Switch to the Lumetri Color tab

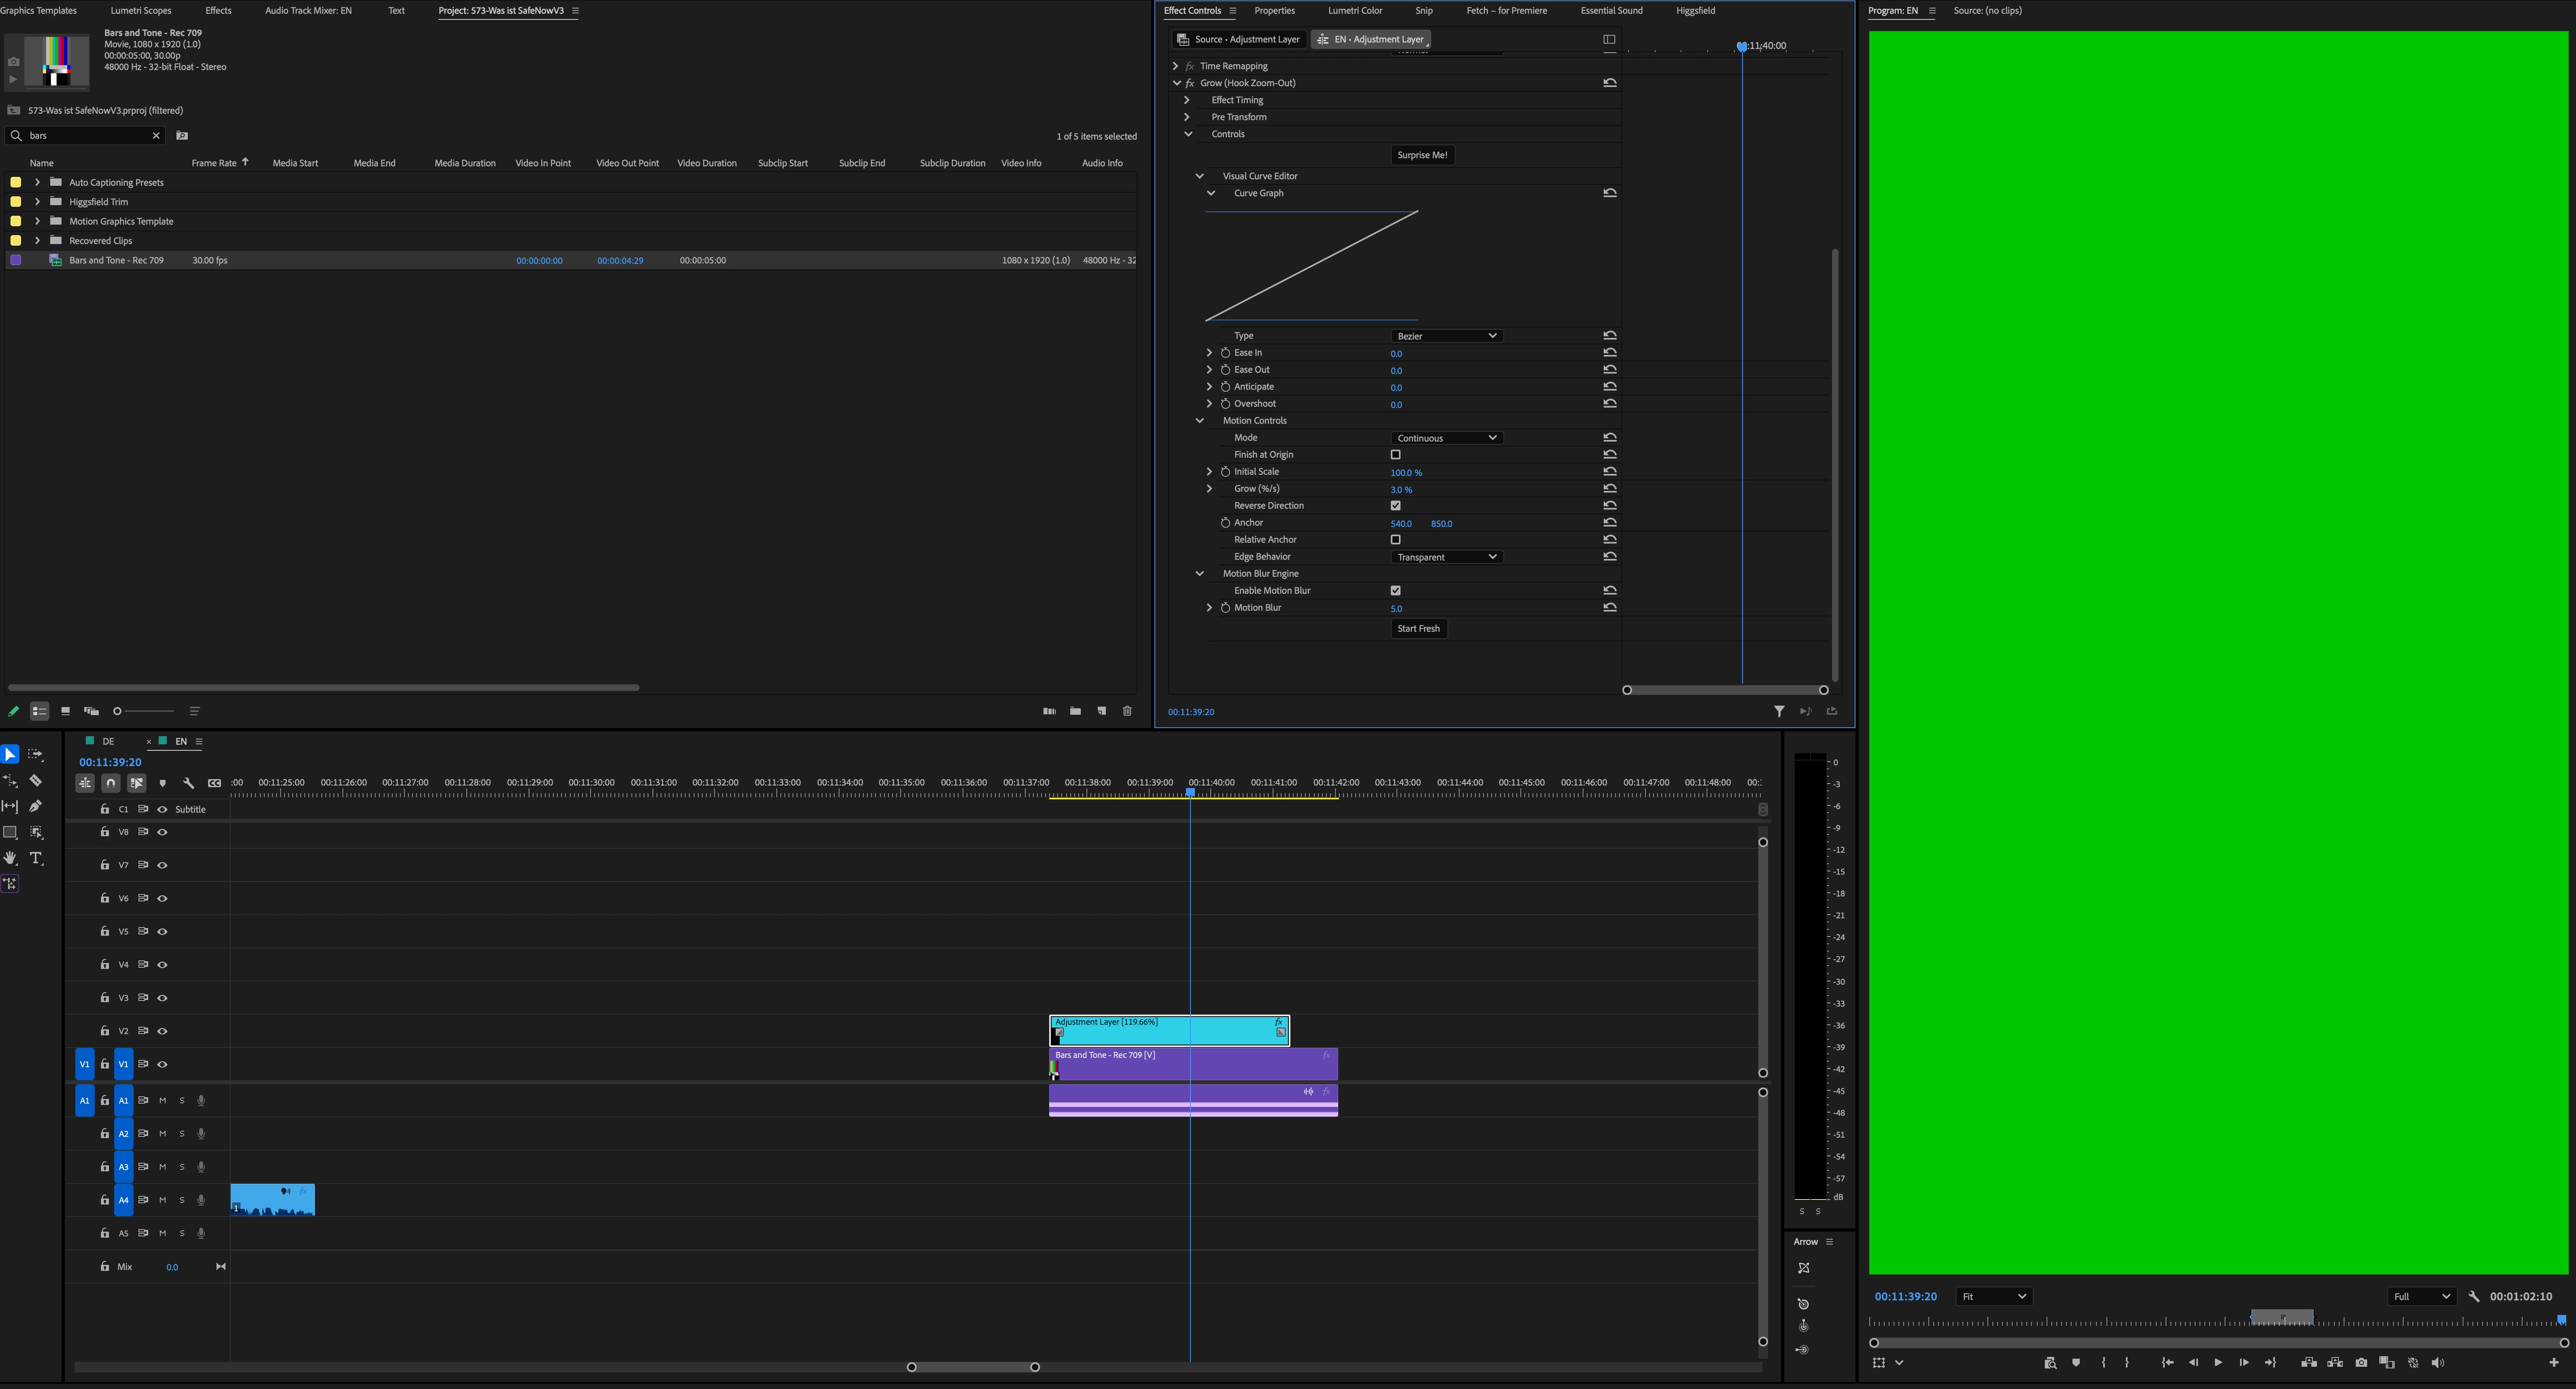[x=1355, y=11]
